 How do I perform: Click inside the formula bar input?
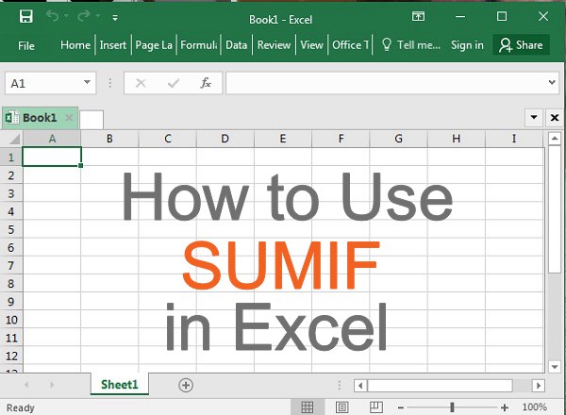coord(386,83)
